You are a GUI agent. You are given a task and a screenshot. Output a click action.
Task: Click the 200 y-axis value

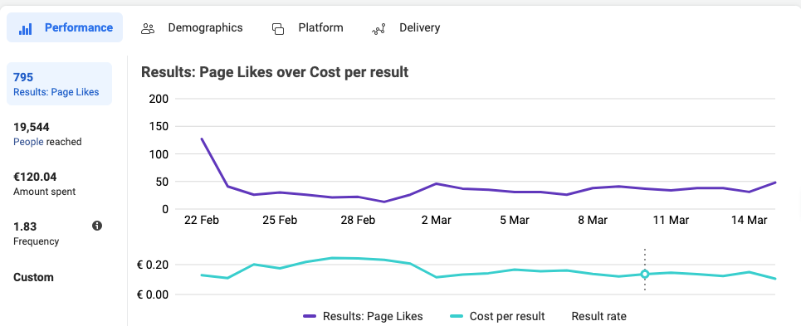pyautogui.click(x=159, y=99)
